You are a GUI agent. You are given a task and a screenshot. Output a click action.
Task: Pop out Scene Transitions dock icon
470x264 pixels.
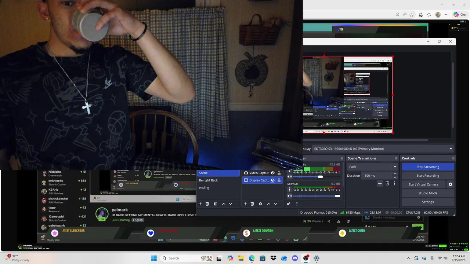coord(396,158)
